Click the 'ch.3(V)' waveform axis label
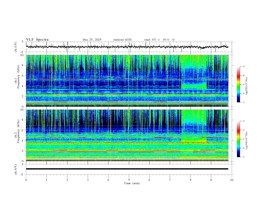This screenshot has width=261, height=202. coord(16,169)
